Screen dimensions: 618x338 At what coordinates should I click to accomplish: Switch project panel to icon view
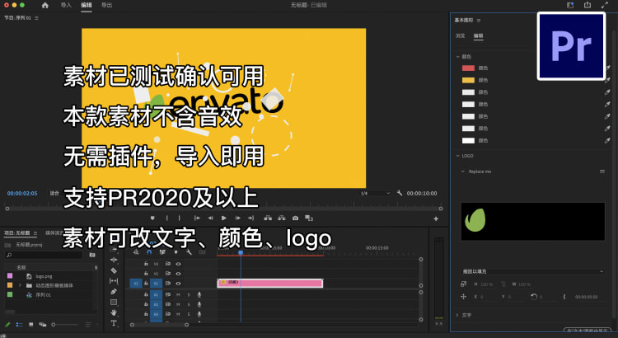[x=30, y=325]
